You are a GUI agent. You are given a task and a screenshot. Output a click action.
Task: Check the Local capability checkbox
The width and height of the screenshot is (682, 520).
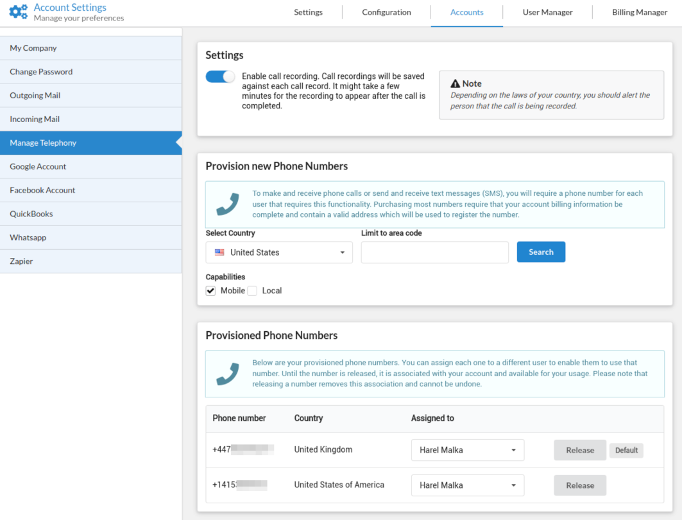click(x=253, y=291)
